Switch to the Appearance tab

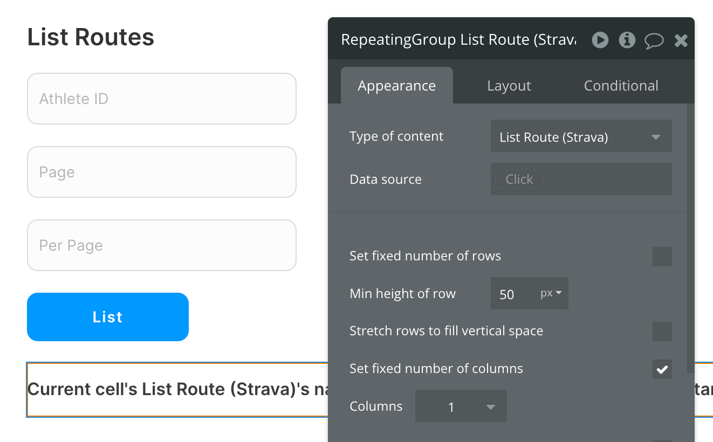click(396, 86)
